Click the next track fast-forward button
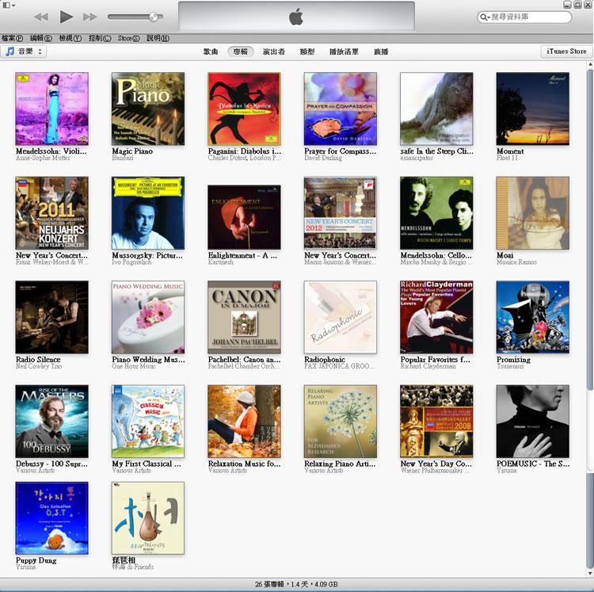 [x=89, y=17]
